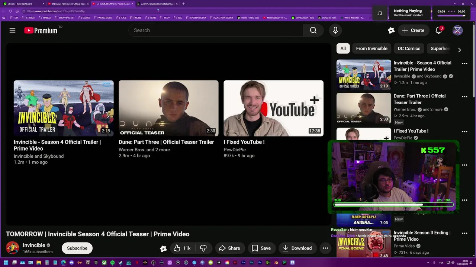Click the sparkle icon next to the like button
Image resolution: width=476 pixels, height=267 pixels.
[x=163, y=248]
